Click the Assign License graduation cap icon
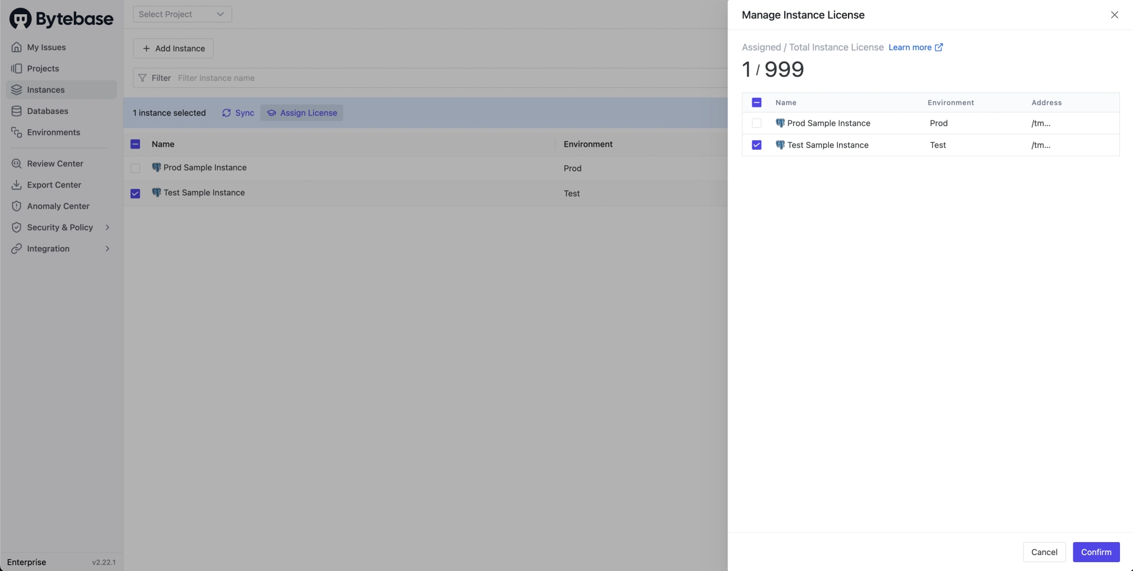Viewport: 1133px width, 571px height. pyautogui.click(x=271, y=113)
